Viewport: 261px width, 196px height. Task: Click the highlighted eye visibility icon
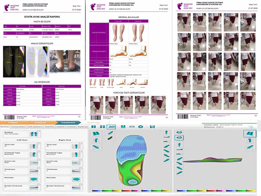coord(178,138)
